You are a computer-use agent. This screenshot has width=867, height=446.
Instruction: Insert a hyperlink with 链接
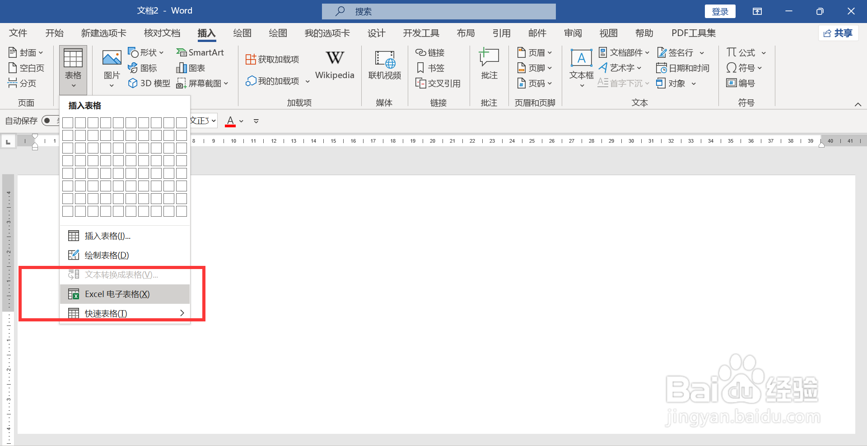[430, 53]
